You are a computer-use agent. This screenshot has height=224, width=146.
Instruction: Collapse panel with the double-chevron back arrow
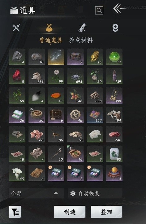pyautogui.click(x=117, y=9)
